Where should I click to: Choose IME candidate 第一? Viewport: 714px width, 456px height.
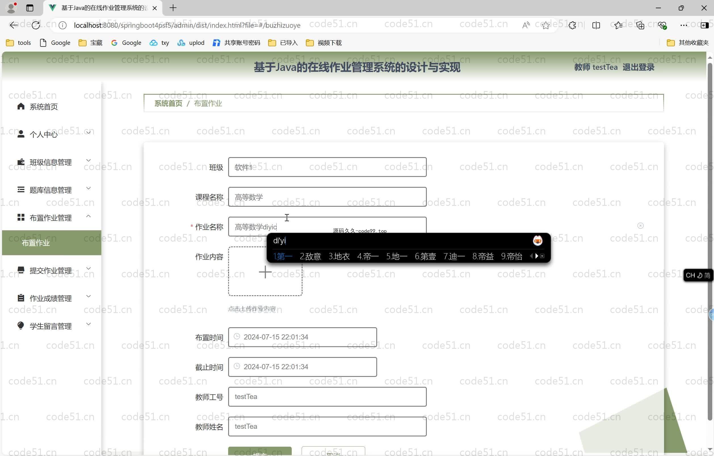[x=283, y=256]
